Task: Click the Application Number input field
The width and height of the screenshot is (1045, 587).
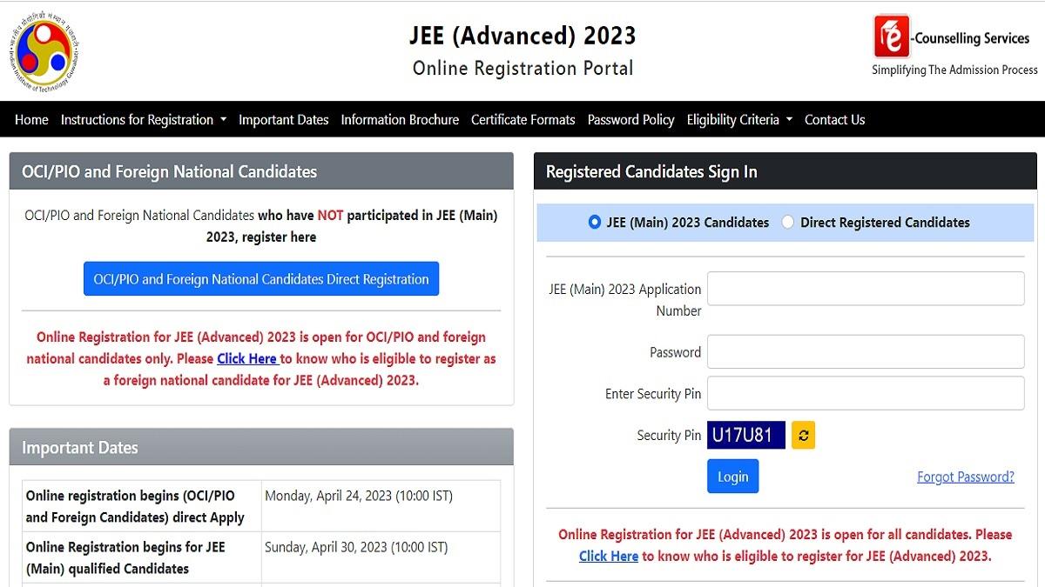Action: click(866, 288)
